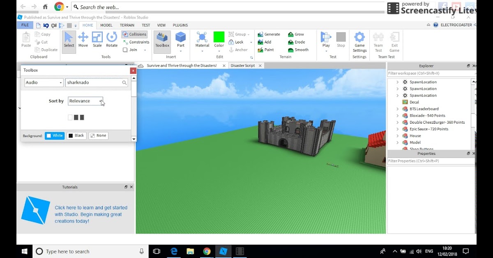Click Cut in the Clipboard group

click(x=41, y=42)
